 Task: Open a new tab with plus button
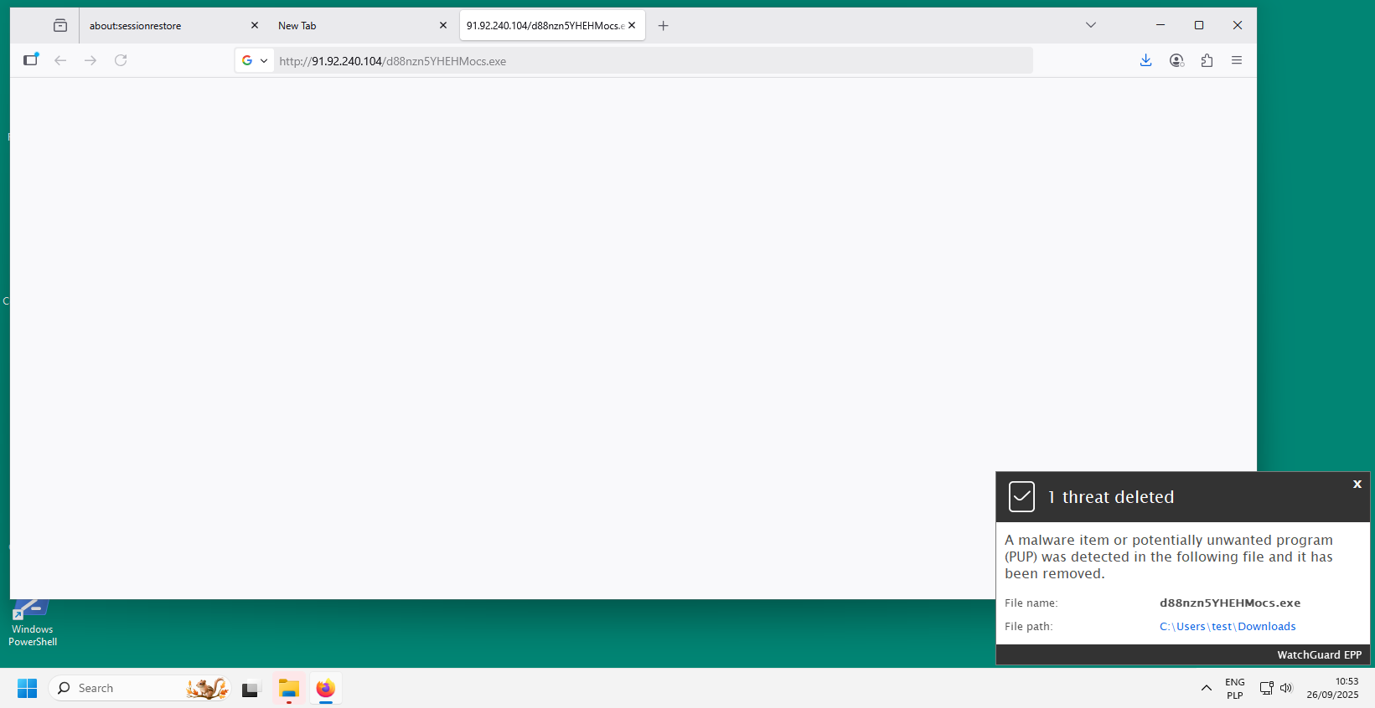click(x=663, y=26)
